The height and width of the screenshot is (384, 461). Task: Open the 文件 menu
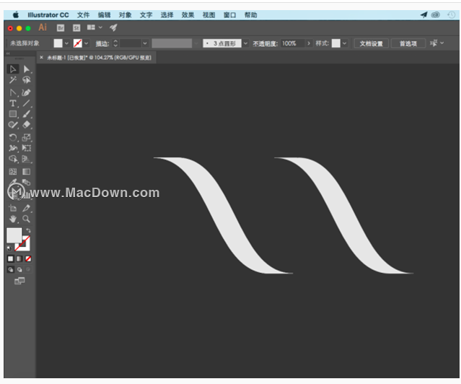83,15
